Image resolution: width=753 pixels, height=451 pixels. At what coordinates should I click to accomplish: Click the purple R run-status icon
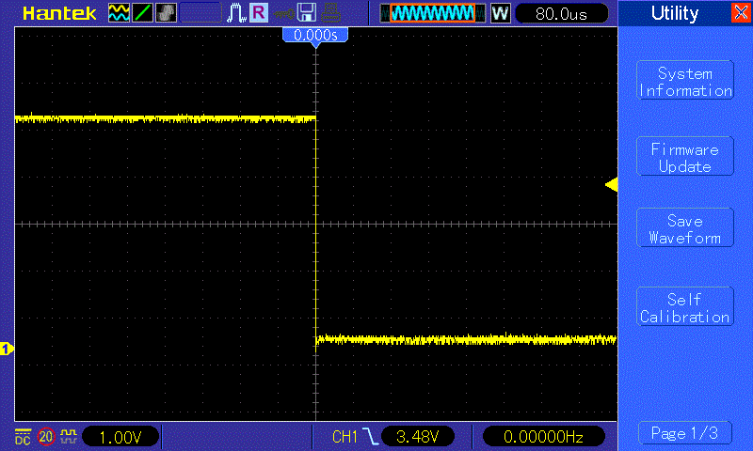(x=258, y=13)
